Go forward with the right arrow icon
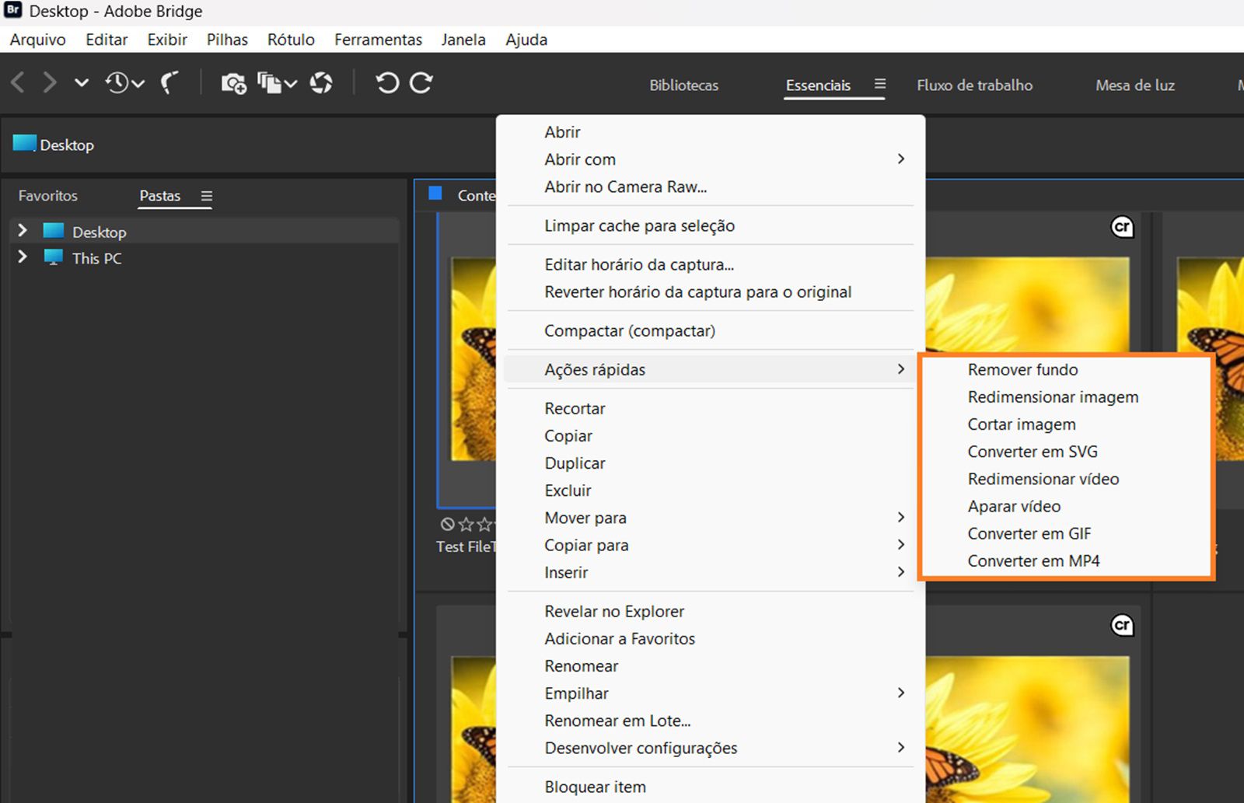The width and height of the screenshot is (1244, 803). coord(50,82)
